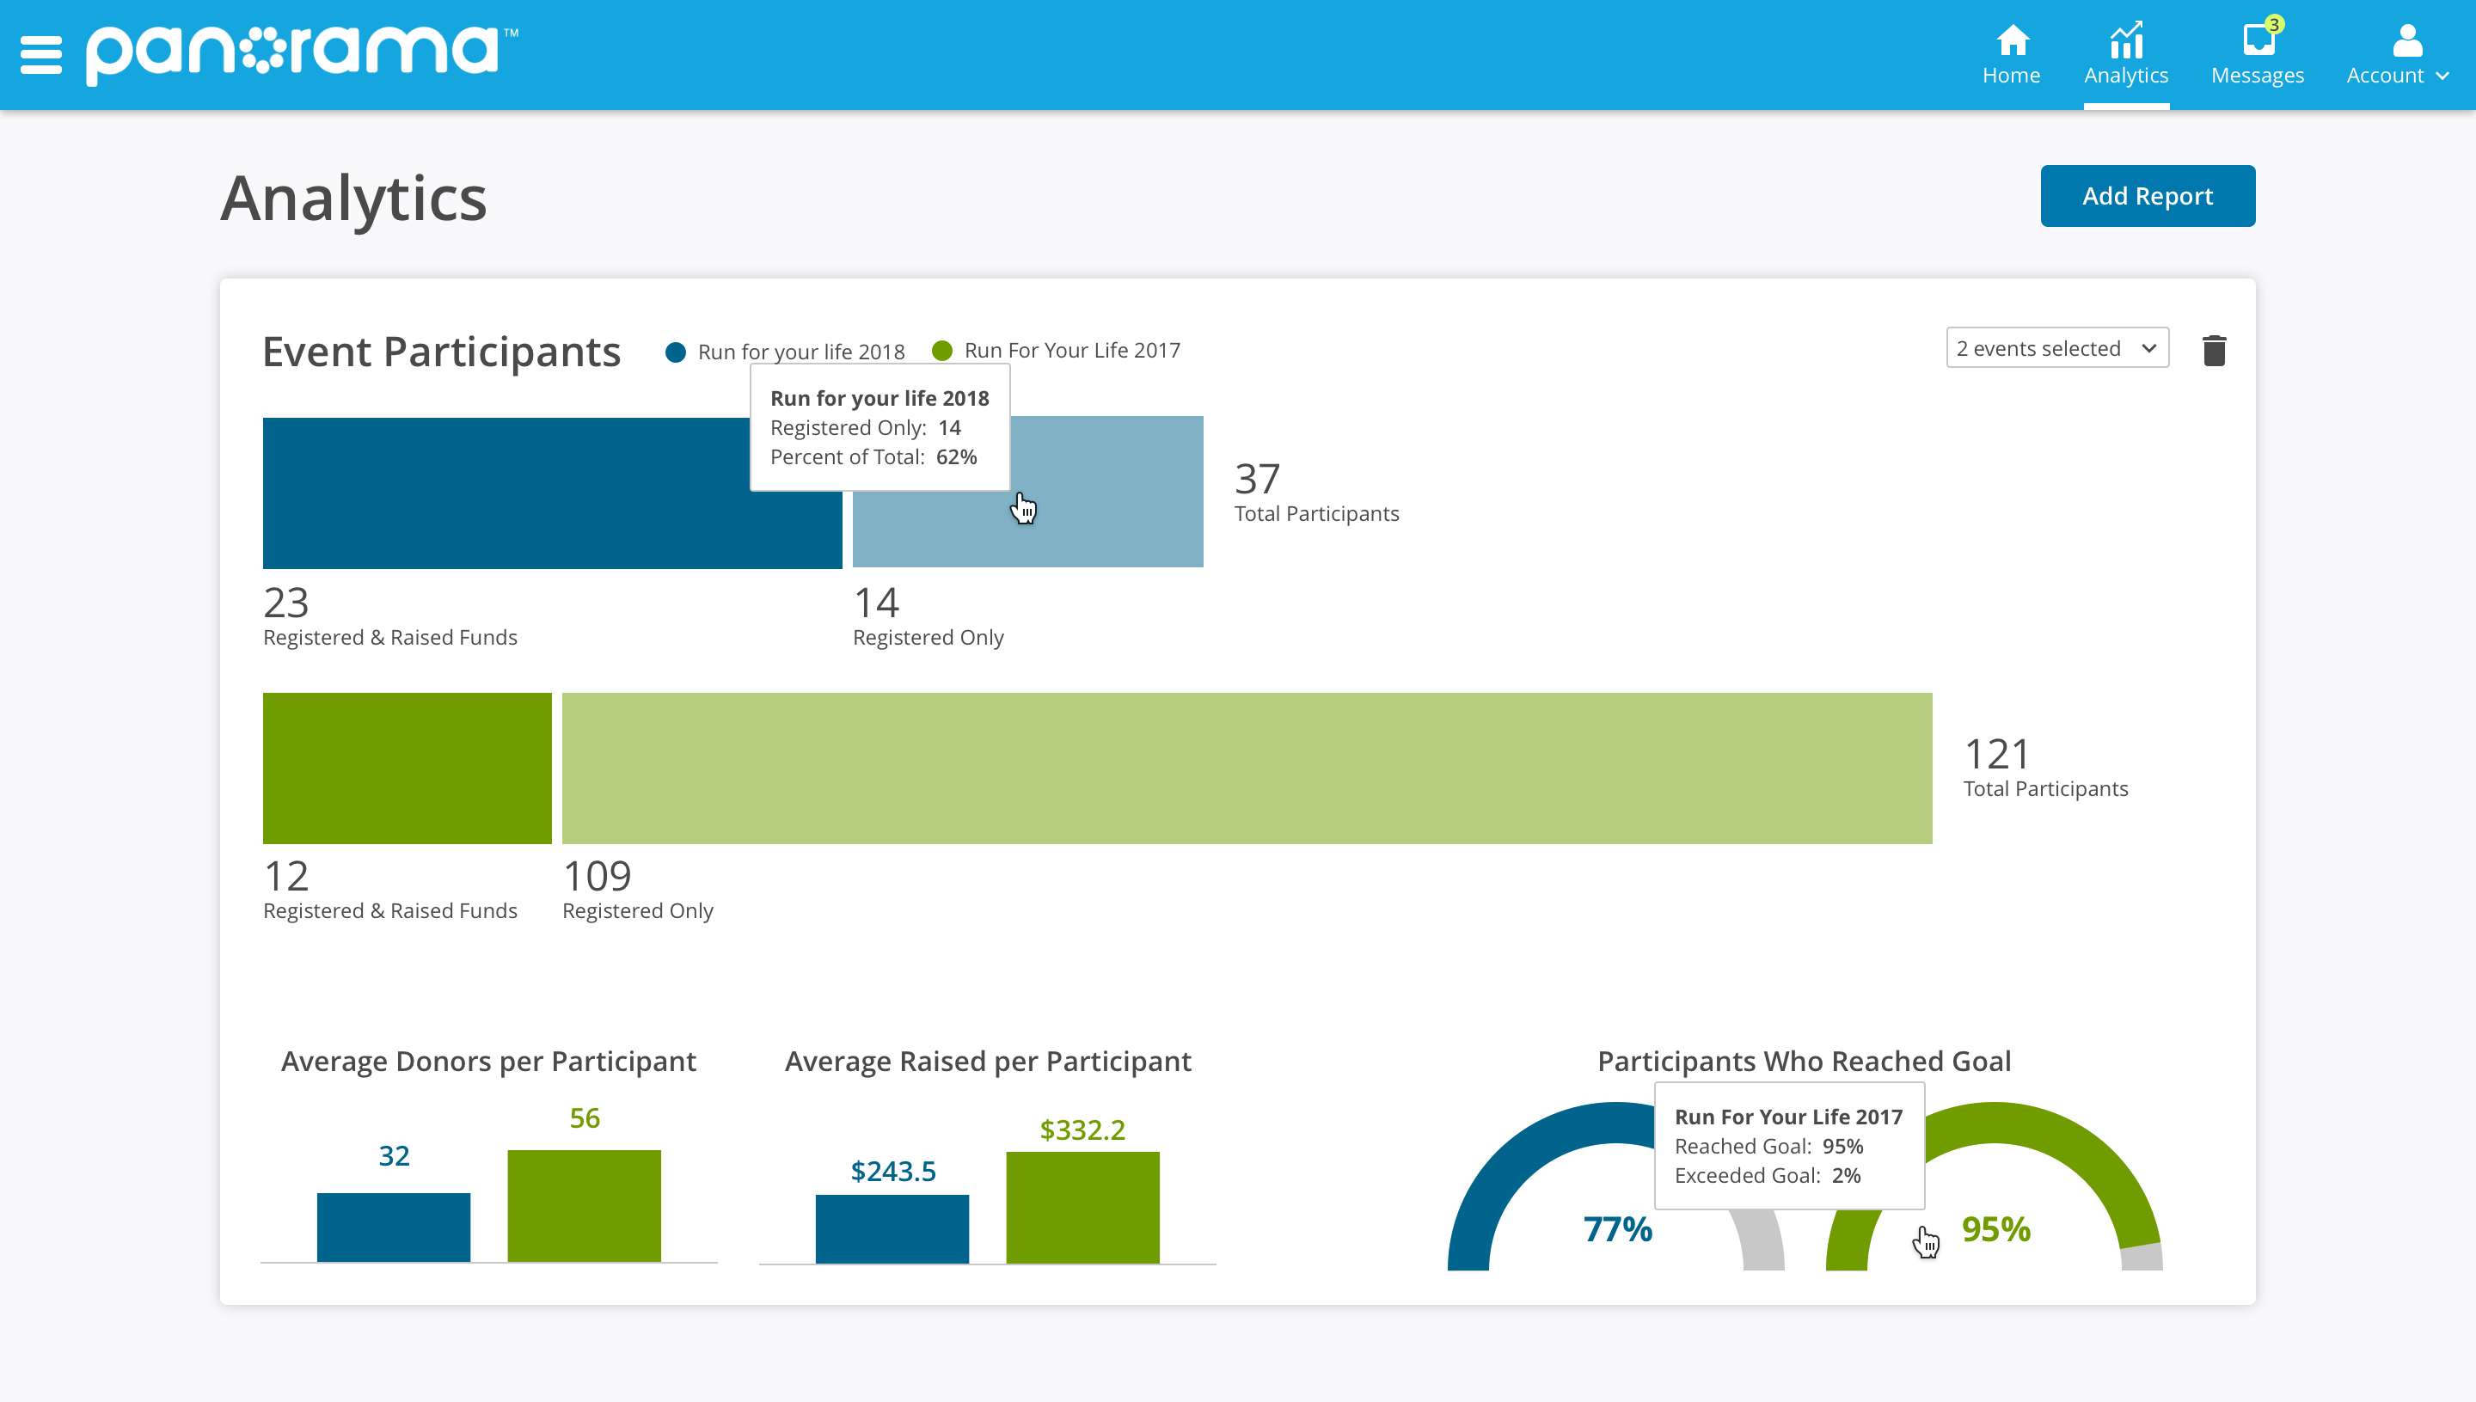
Task: Click the '12' Registered & Raised Funds count
Action: 286,876
